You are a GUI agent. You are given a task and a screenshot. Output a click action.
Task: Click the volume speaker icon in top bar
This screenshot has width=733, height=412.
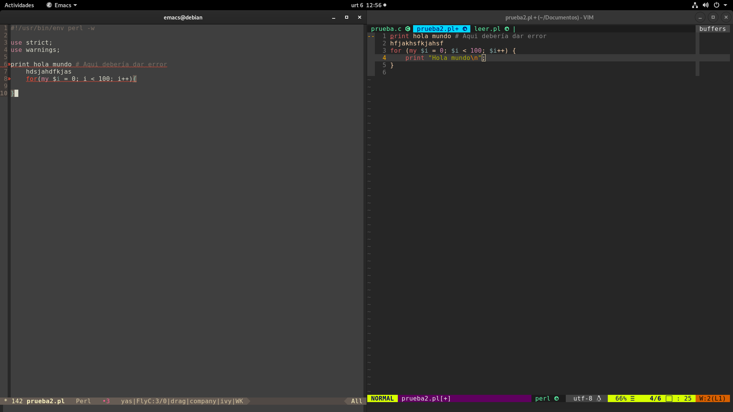pos(706,5)
